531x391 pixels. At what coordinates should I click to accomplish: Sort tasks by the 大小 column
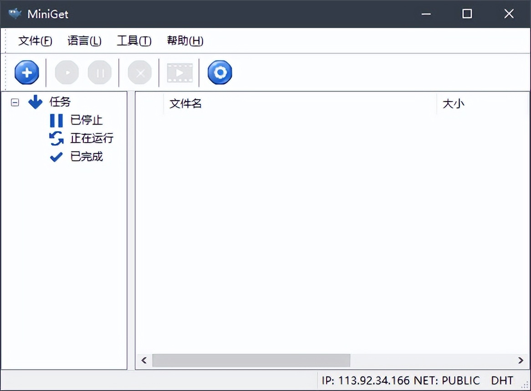pos(454,103)
